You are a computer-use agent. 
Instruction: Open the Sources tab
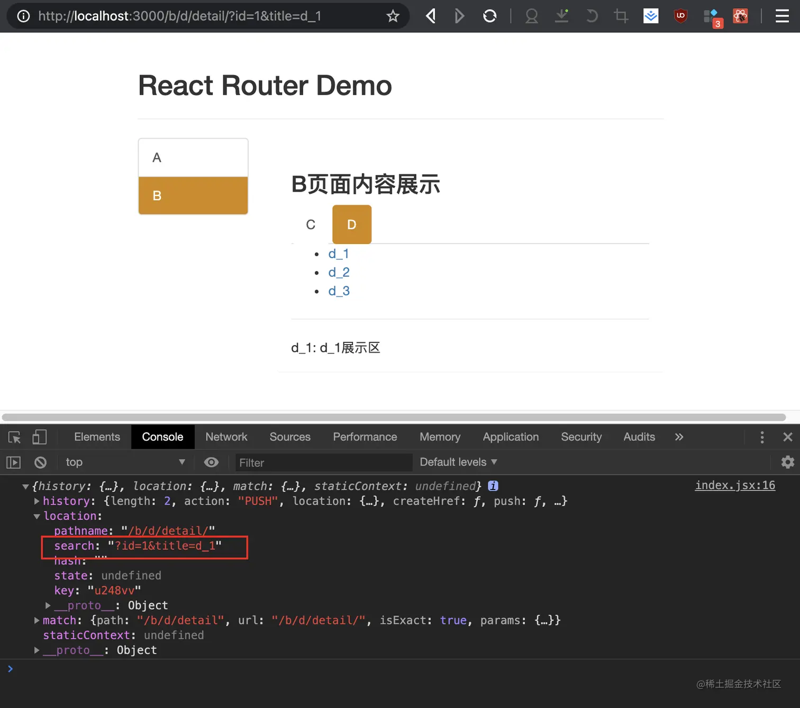(x=290, y=437)
